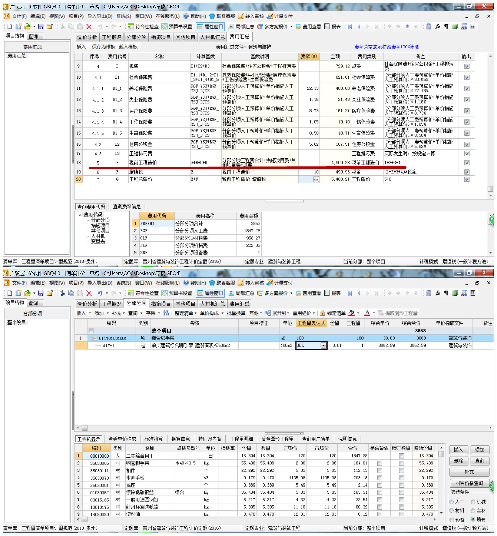Open 查看单价构成 tab

[x=122, y=439]
